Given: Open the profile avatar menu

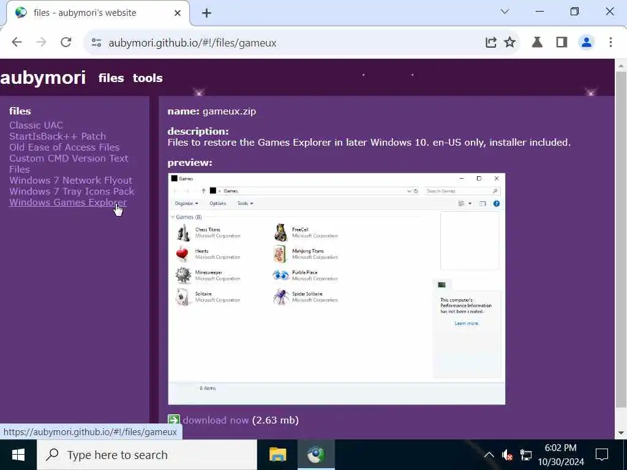Looking at the screenshot, I should tap(586, 42).
